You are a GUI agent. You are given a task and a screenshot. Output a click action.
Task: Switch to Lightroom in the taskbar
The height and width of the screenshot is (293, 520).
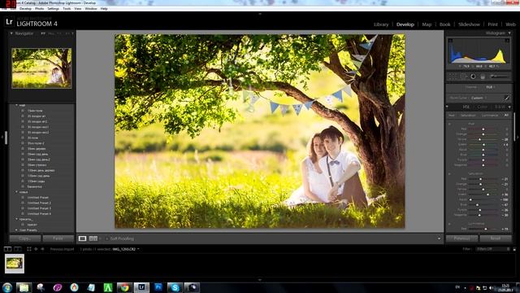141,287
